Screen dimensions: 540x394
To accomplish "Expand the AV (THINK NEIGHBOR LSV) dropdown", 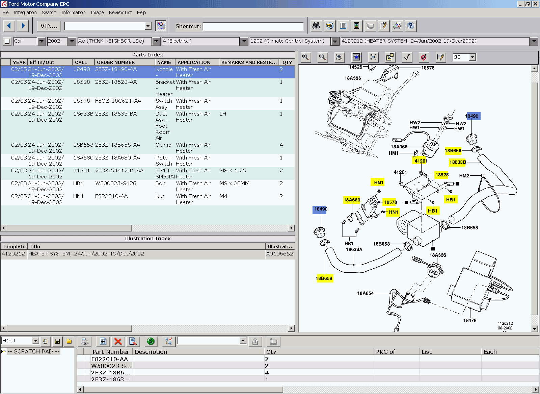I will 156,41.
